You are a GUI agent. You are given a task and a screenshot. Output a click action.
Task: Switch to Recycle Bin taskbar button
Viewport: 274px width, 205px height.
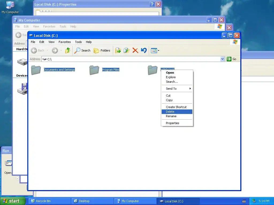tap(50, 201)
